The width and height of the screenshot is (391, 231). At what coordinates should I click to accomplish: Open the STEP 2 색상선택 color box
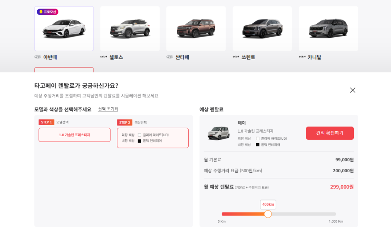[153, 138]
